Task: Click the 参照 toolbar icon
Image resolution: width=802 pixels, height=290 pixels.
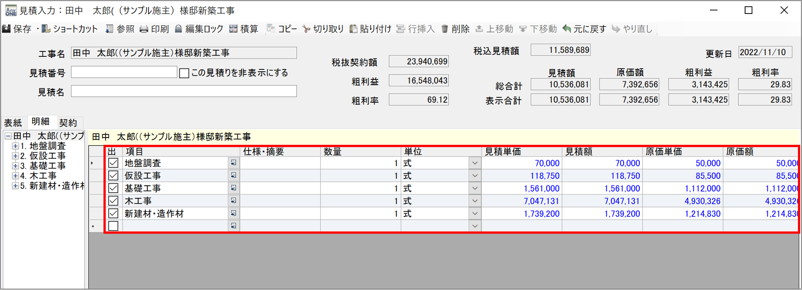Action: click(110, 29)
